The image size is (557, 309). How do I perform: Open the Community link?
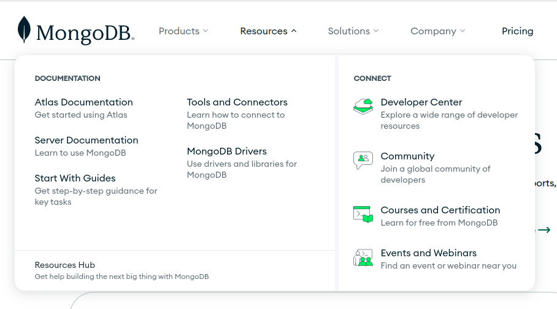[407, 156]
